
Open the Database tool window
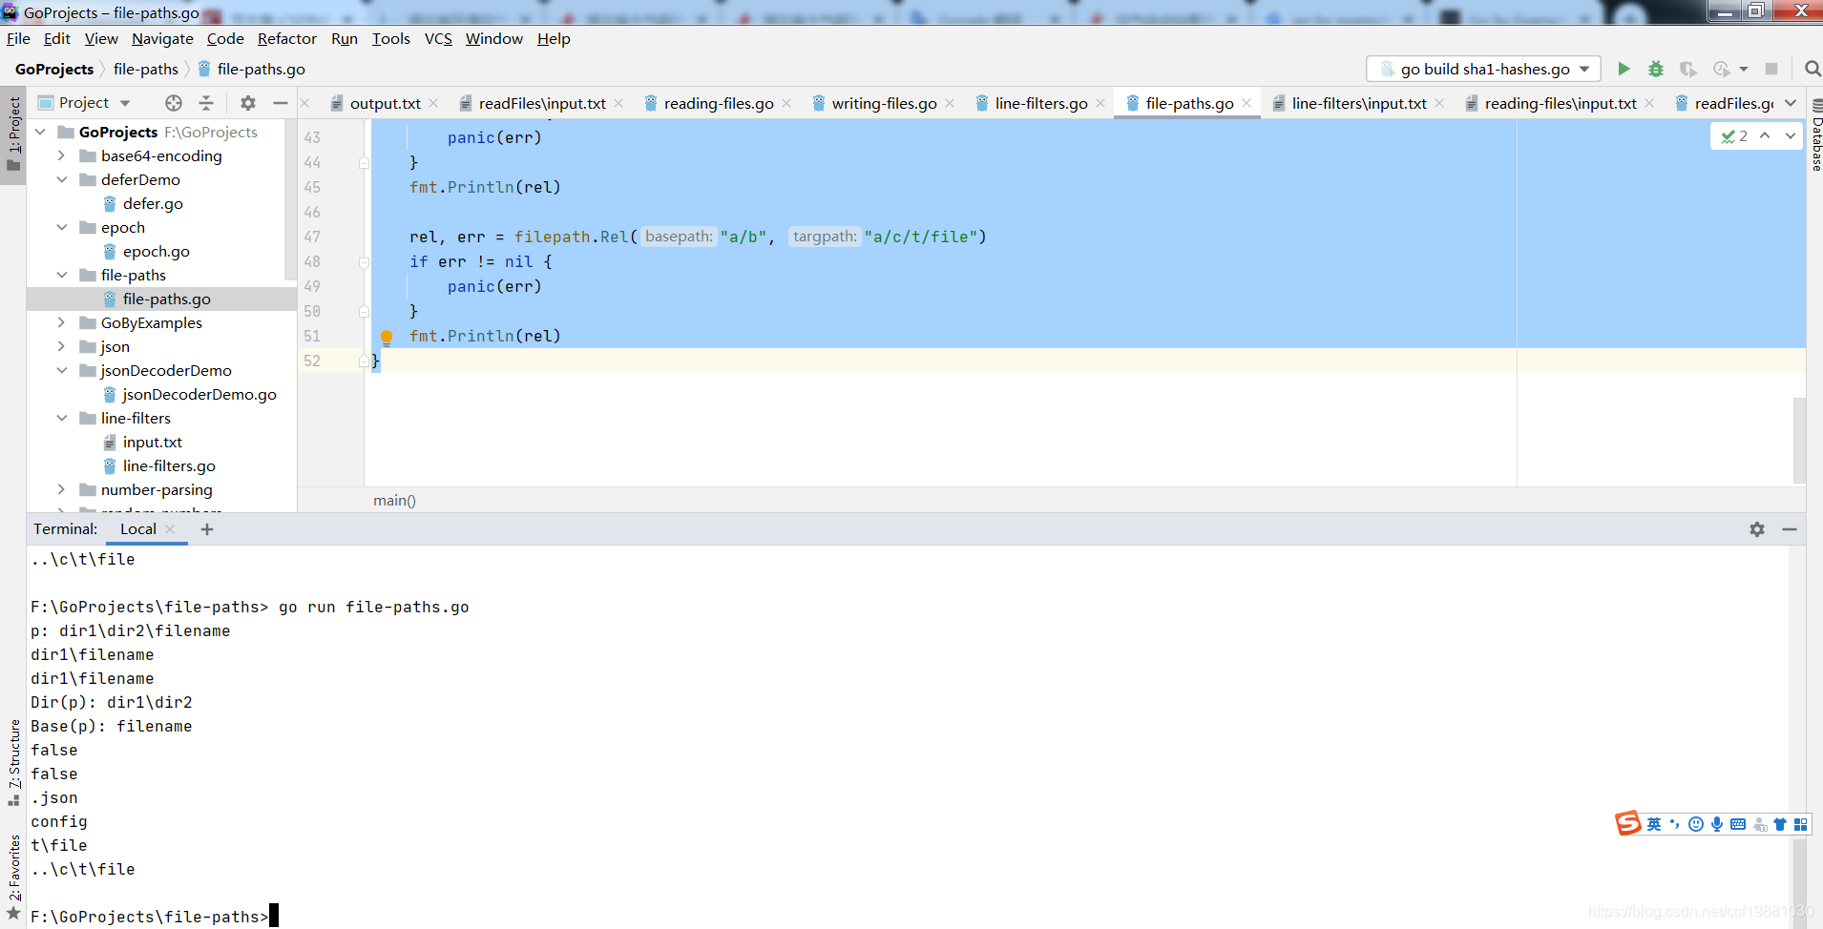pos(1816,136)
